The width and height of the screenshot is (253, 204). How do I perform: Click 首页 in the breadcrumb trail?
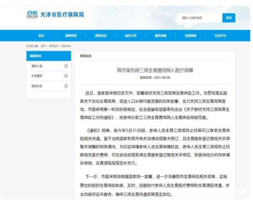tap(43, 46)
